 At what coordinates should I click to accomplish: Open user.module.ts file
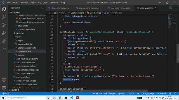(x=25, y=44)
